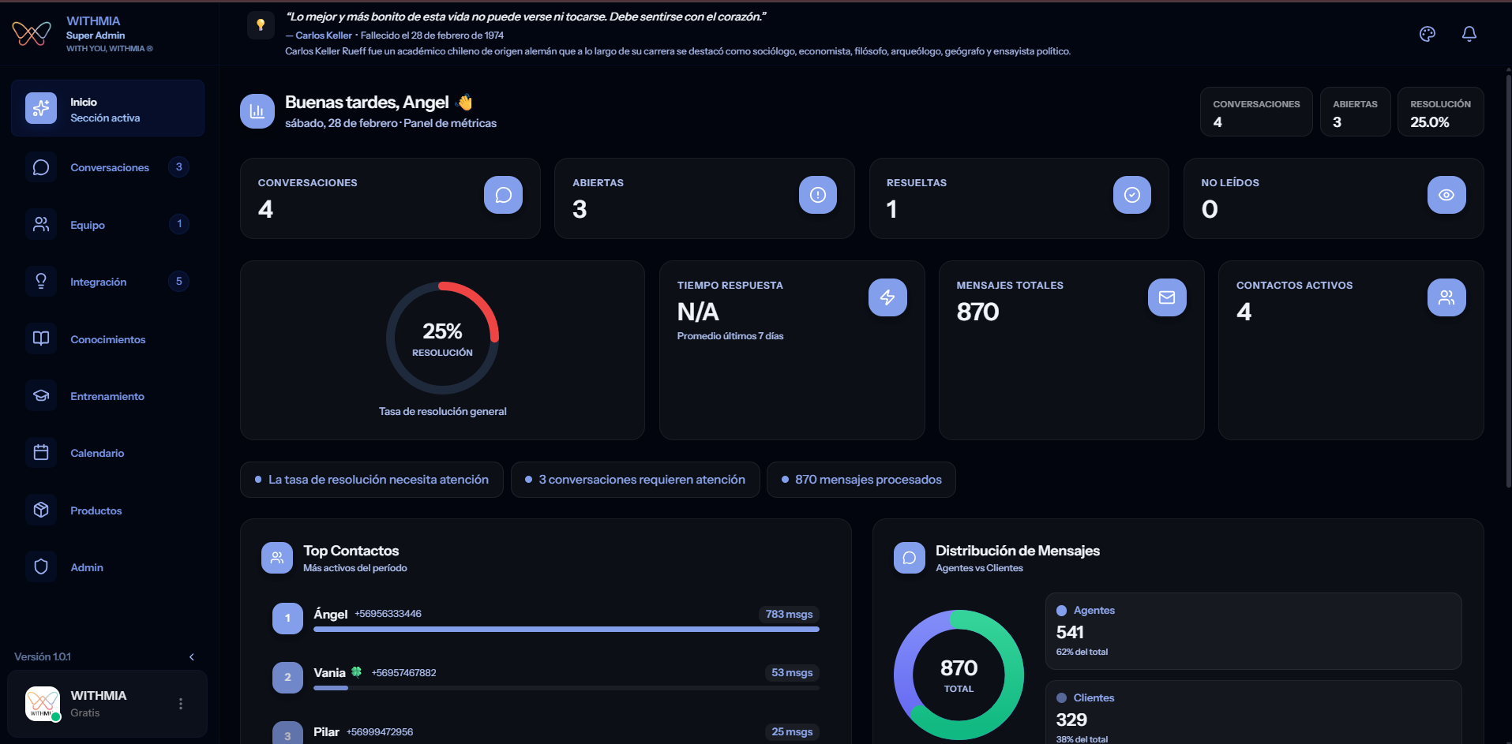The height and width of the screenshot is (744, 1512).
Task: Open the notifications bell icon
Action: coord(1469,33)
